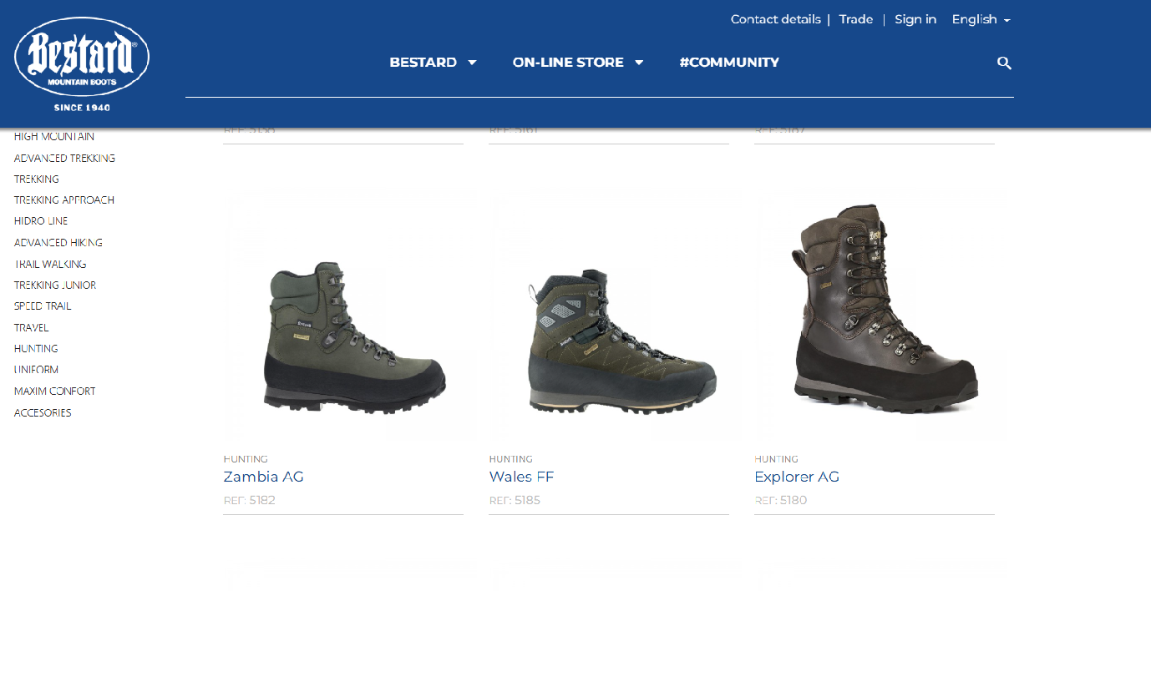Select the TREKKING JUNIOR category
The image size is (1151, 682).
point(55,285)
